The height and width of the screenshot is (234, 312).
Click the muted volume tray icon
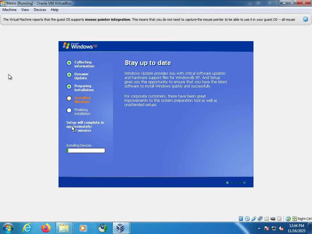[281, 228]
